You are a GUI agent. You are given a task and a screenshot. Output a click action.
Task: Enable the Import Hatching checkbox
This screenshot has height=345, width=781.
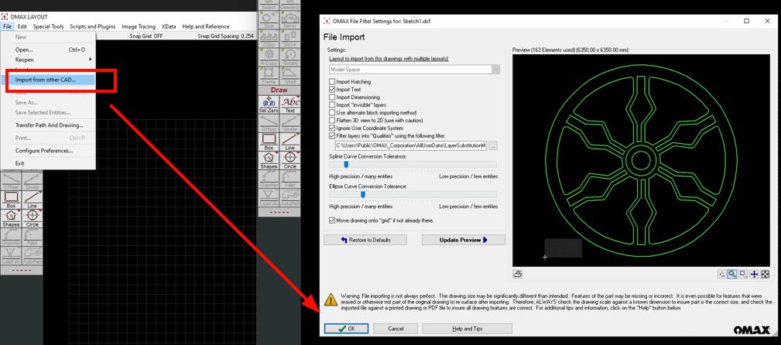[x=332, y=82]
